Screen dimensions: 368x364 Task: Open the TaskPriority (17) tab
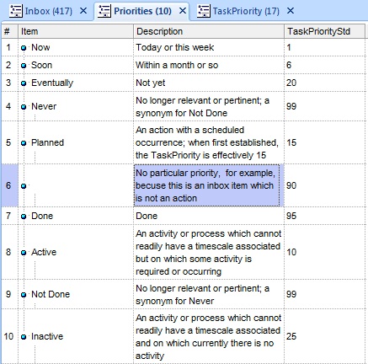click(x=246, y=11)
